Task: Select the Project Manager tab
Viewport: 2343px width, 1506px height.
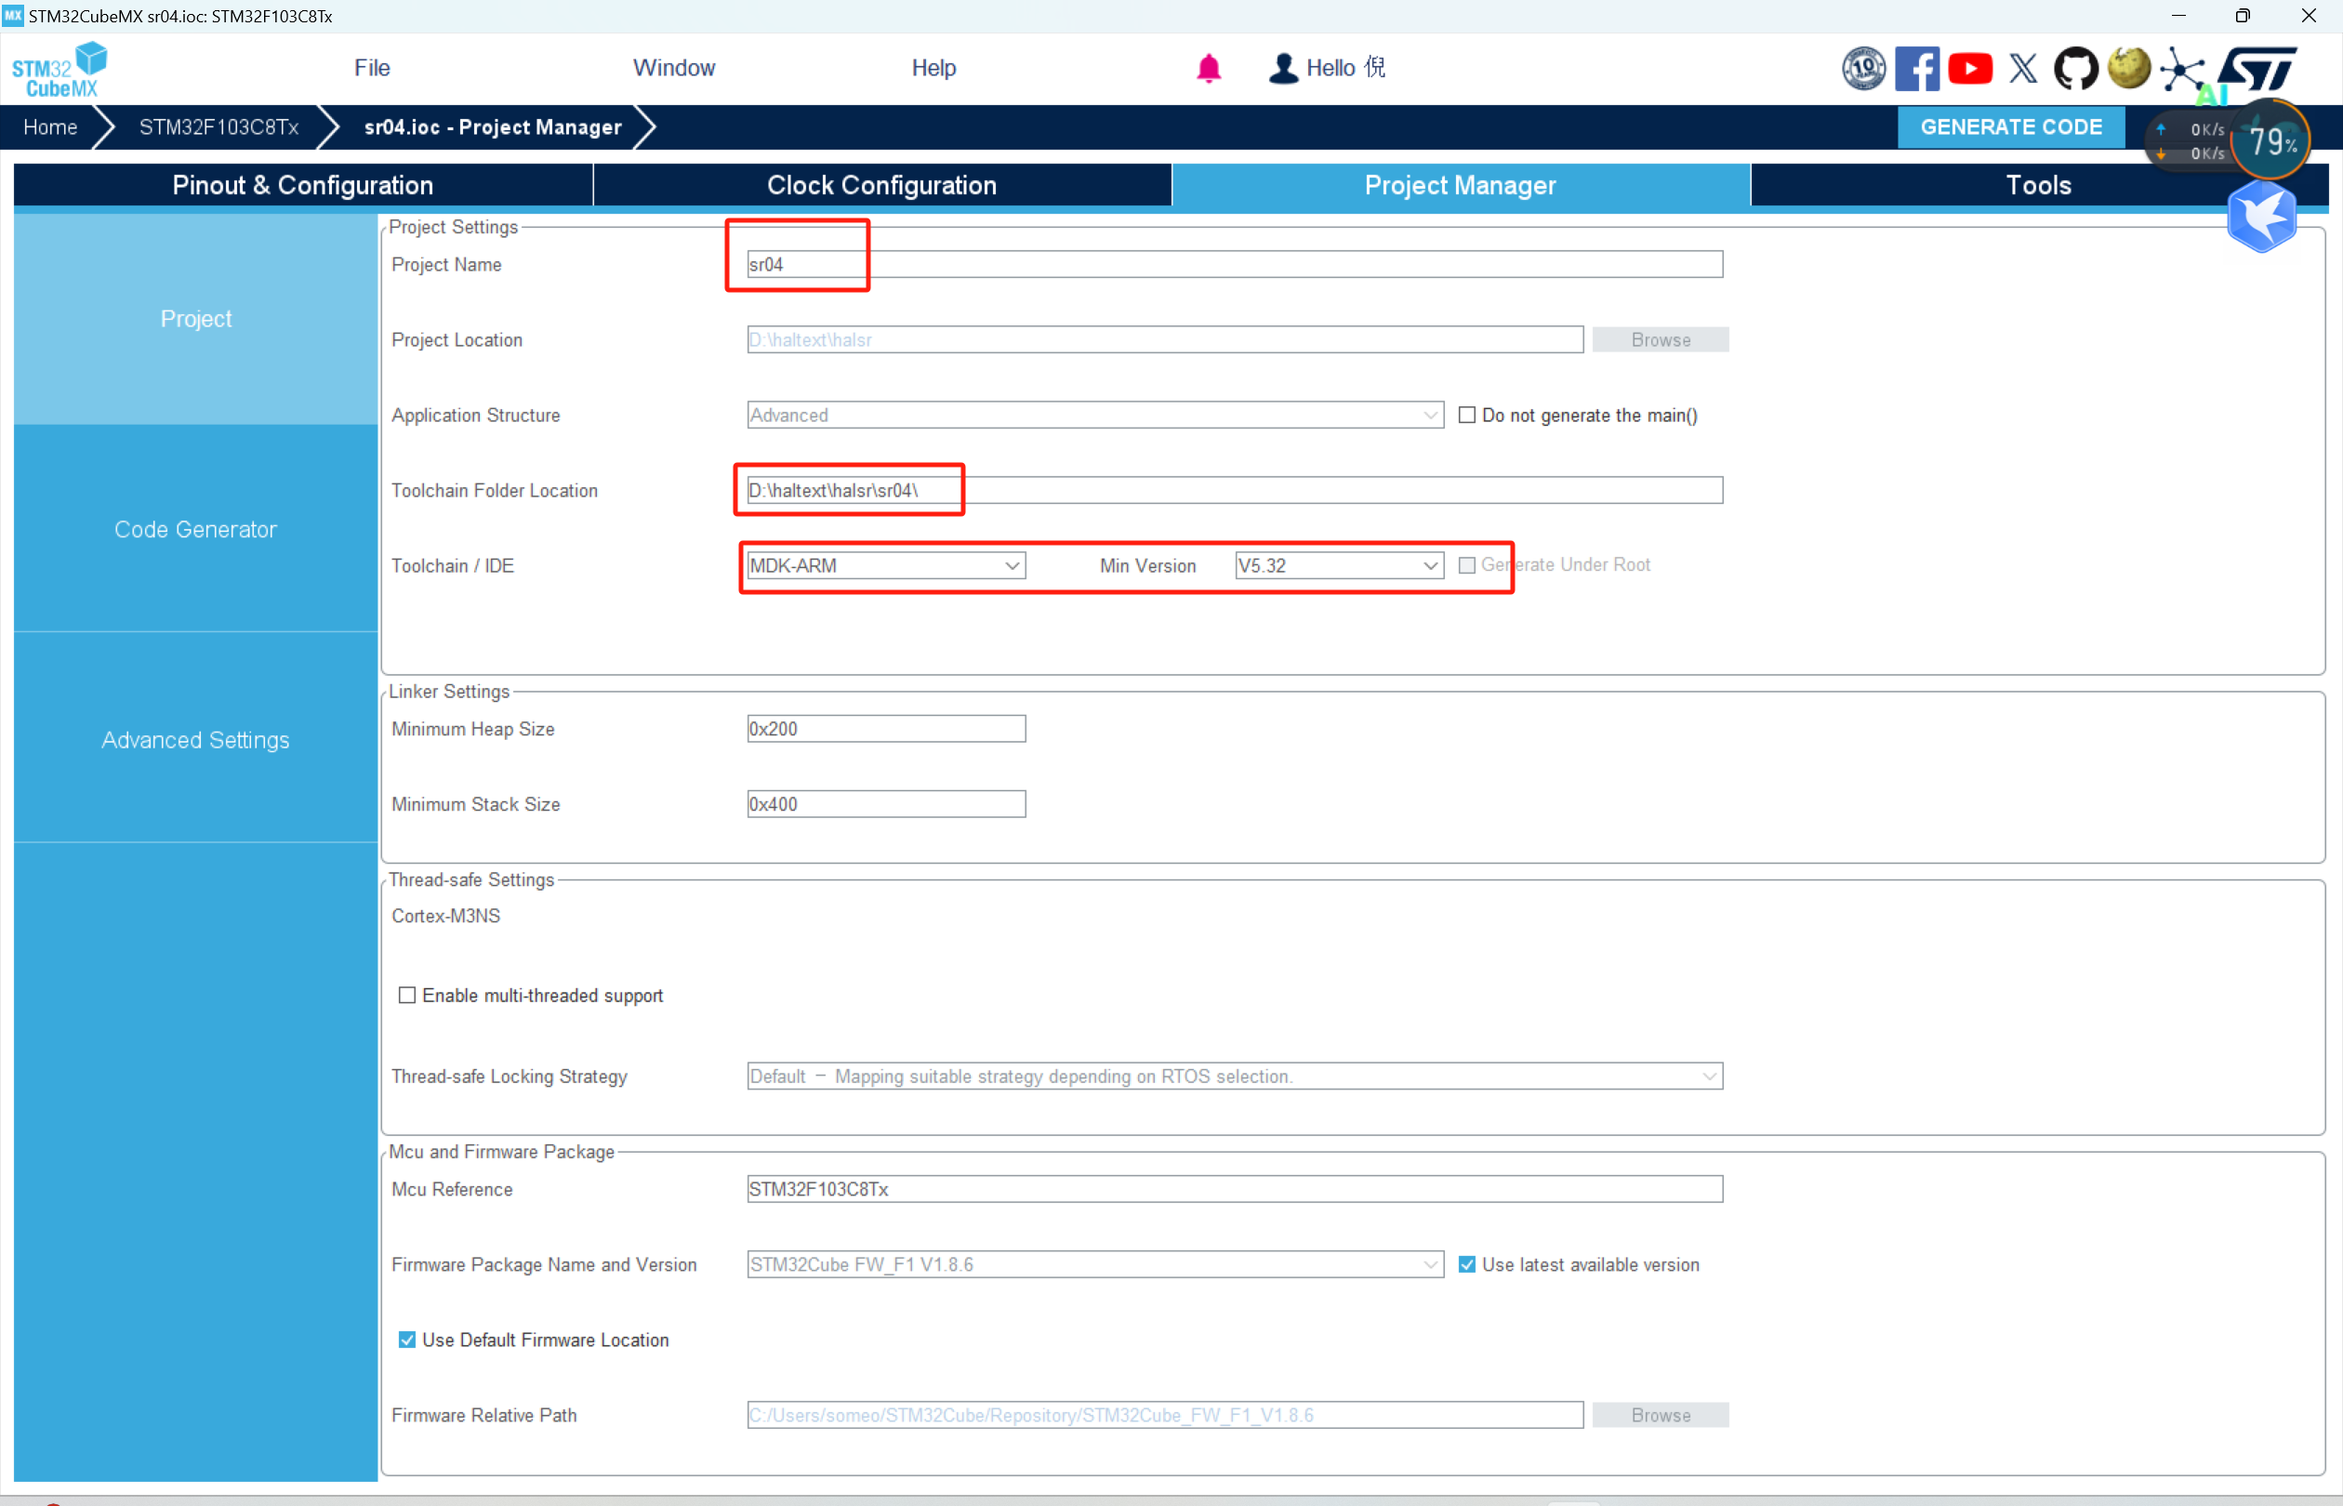Action: tap(1461, 185)
